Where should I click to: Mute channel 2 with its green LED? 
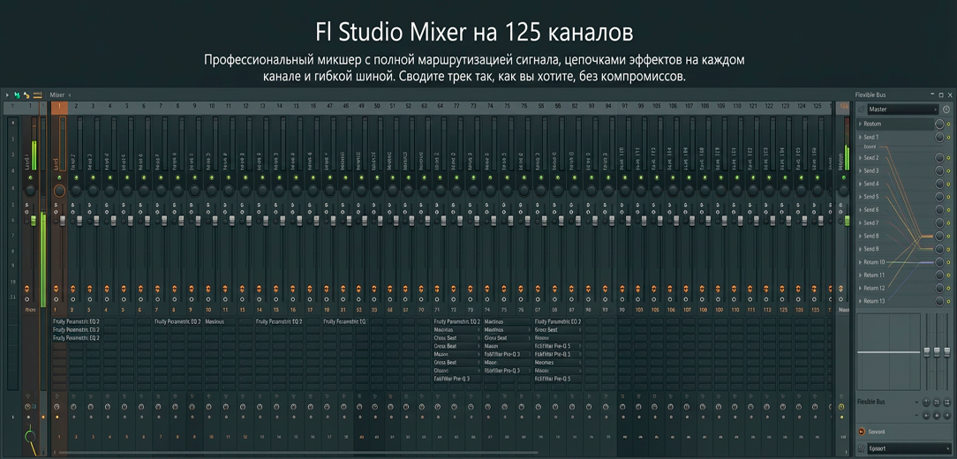76,177
